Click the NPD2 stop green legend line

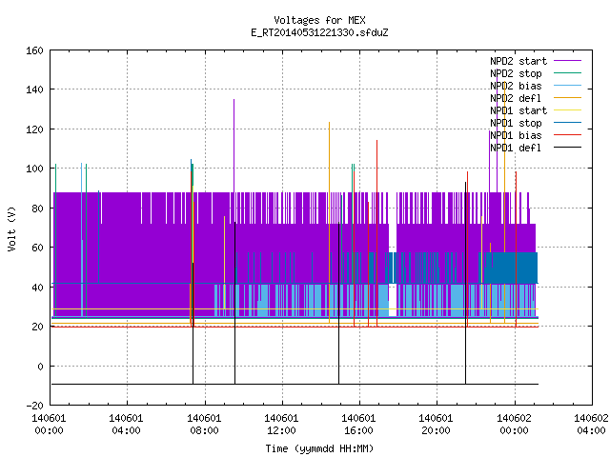tap(567, 73)
